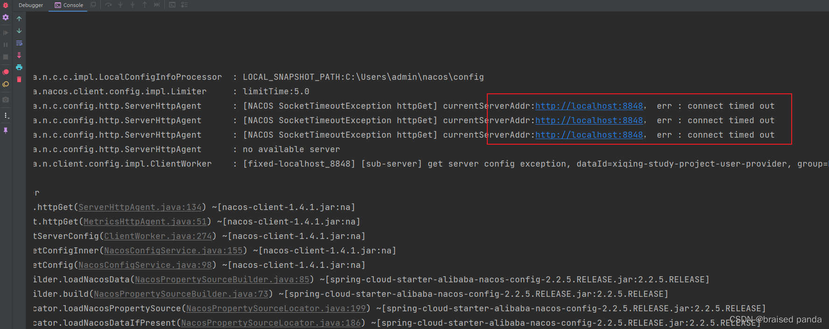Pin the debug tab with pin icon
Viewport: 829px width, 329px height.
coord(6,131)
